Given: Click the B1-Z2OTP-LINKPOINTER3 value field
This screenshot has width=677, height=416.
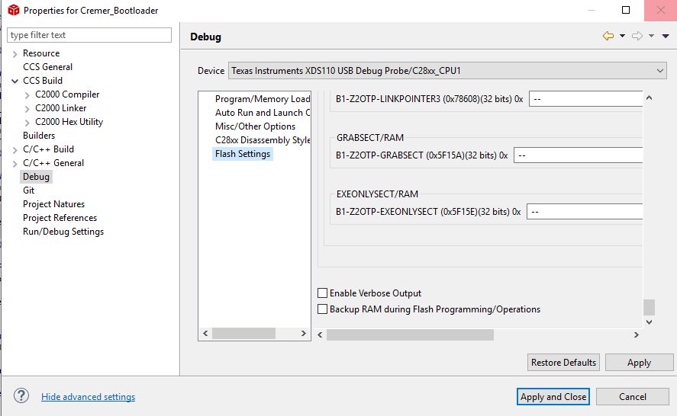Looking at the screenshot, I should 586,99.
